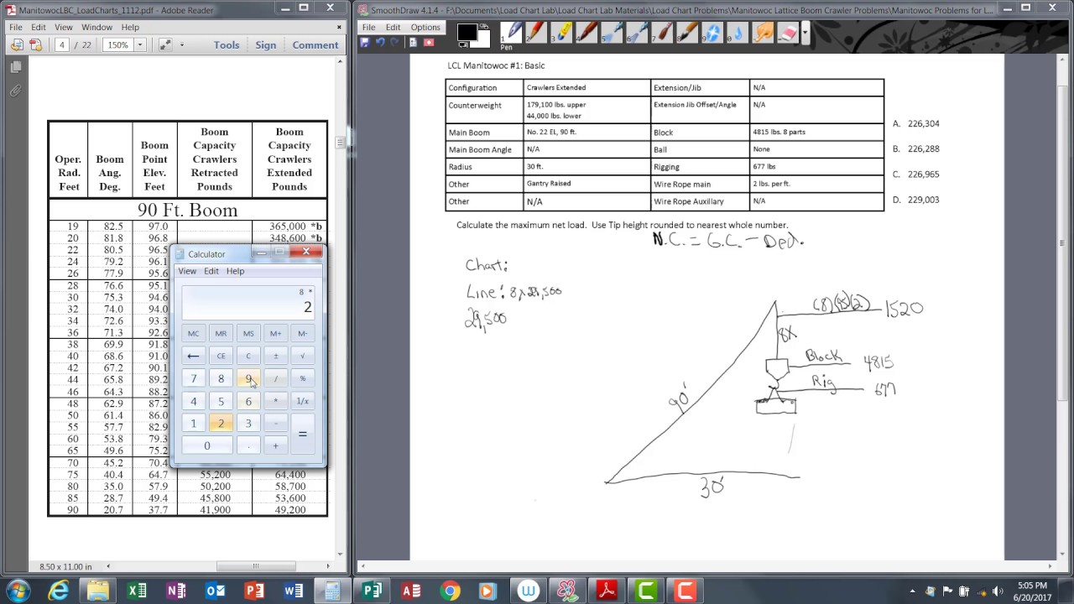Click the Calculator backspace arrow key
Image resolution: width=1074 pixels, height=604 pixels.
(194, 356)
